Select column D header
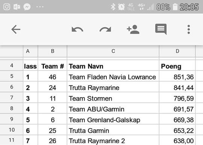The image size is (203, 145). coord(177,51)
